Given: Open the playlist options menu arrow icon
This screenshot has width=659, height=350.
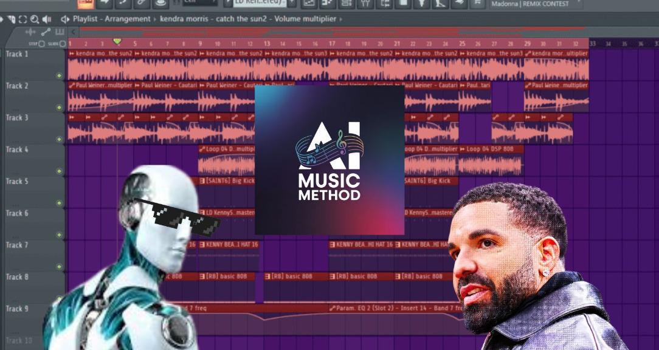Looking at the screenshot, I should pos(2,19).
